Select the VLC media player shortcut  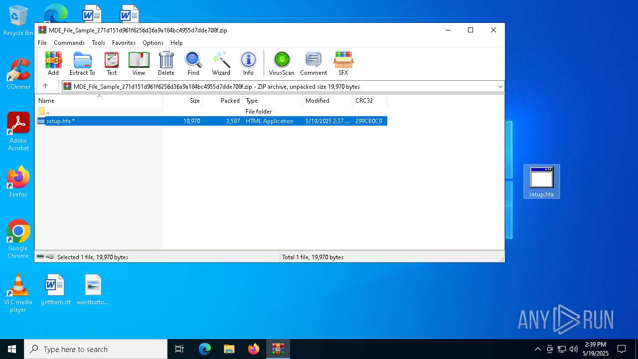tap(18, 293)
